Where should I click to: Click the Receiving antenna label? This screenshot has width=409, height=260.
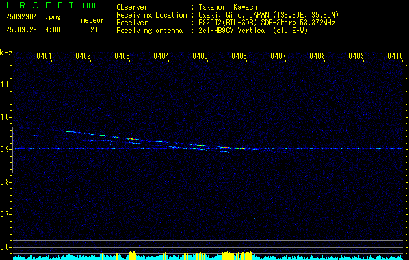tap(150, 31)
